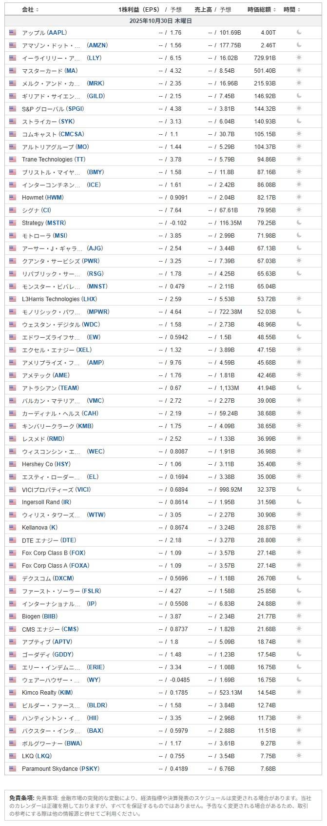This screenshot has height=826, width=327.
Task: Click the US flag next to Paramount Skydance
Action: click(13, 769)
